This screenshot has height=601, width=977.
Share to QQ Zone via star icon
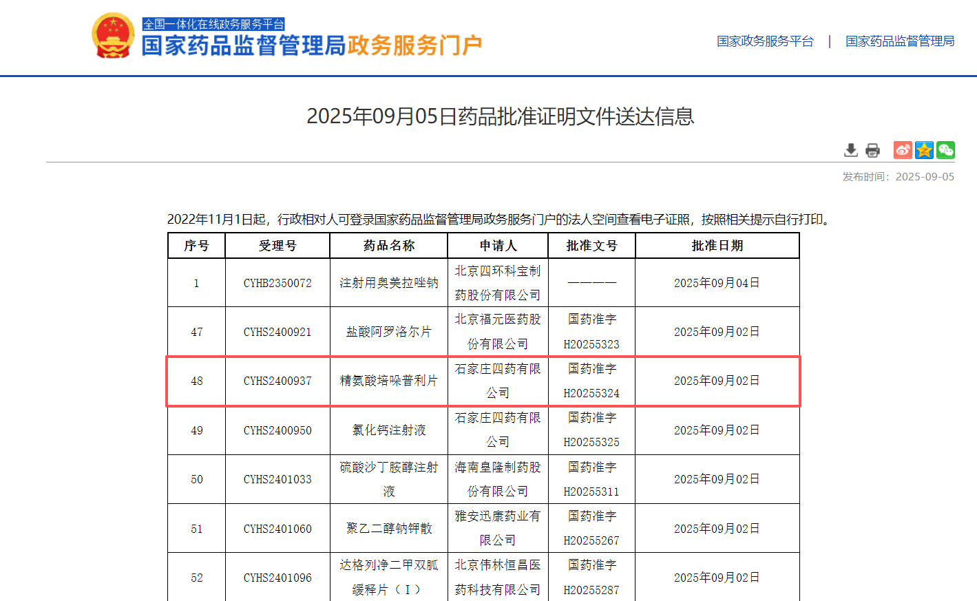(924, 150)
